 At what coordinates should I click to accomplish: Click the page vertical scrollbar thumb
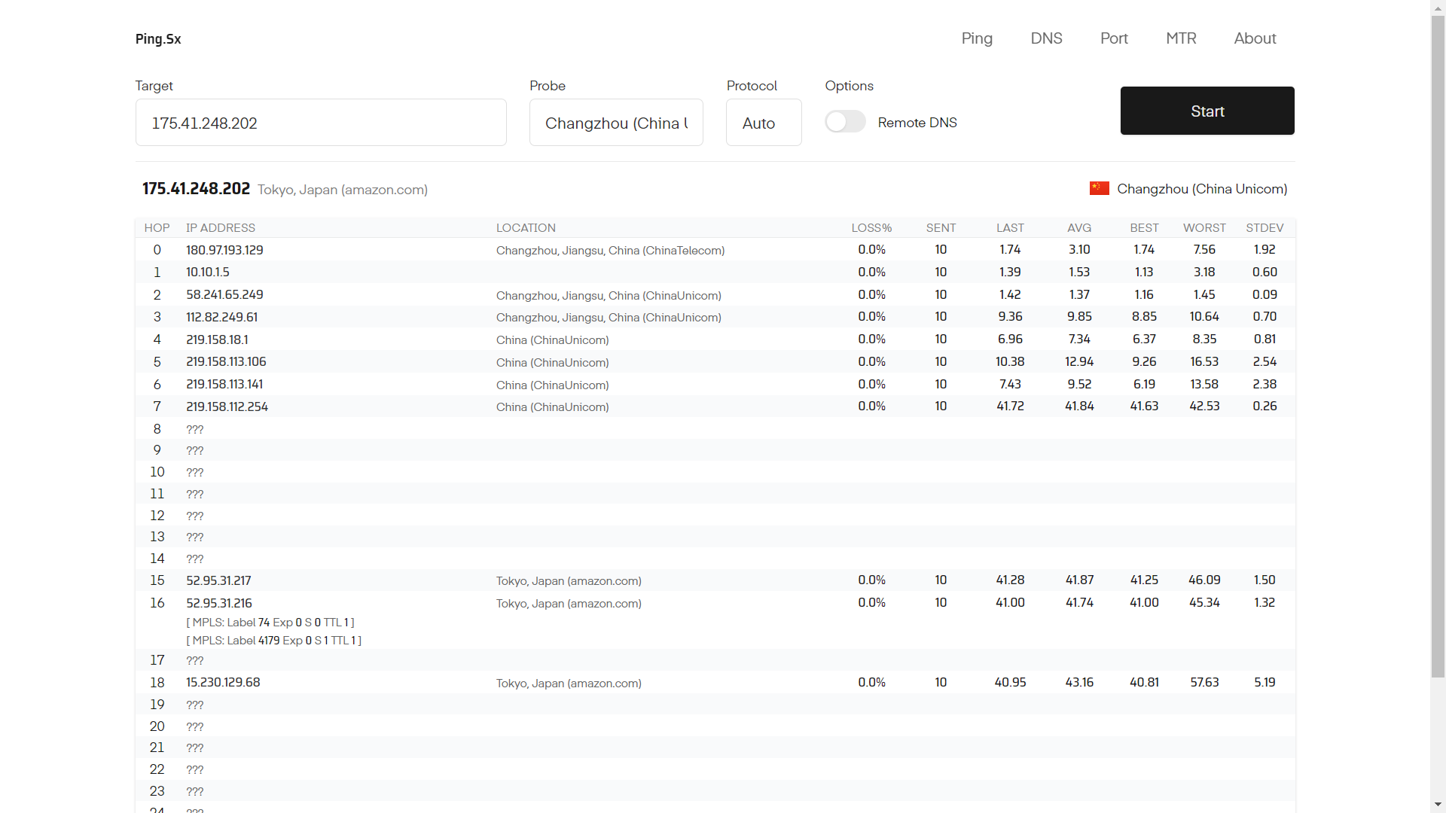(1438, 346)
